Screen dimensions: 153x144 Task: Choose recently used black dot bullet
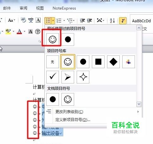(x=68, y=40)
